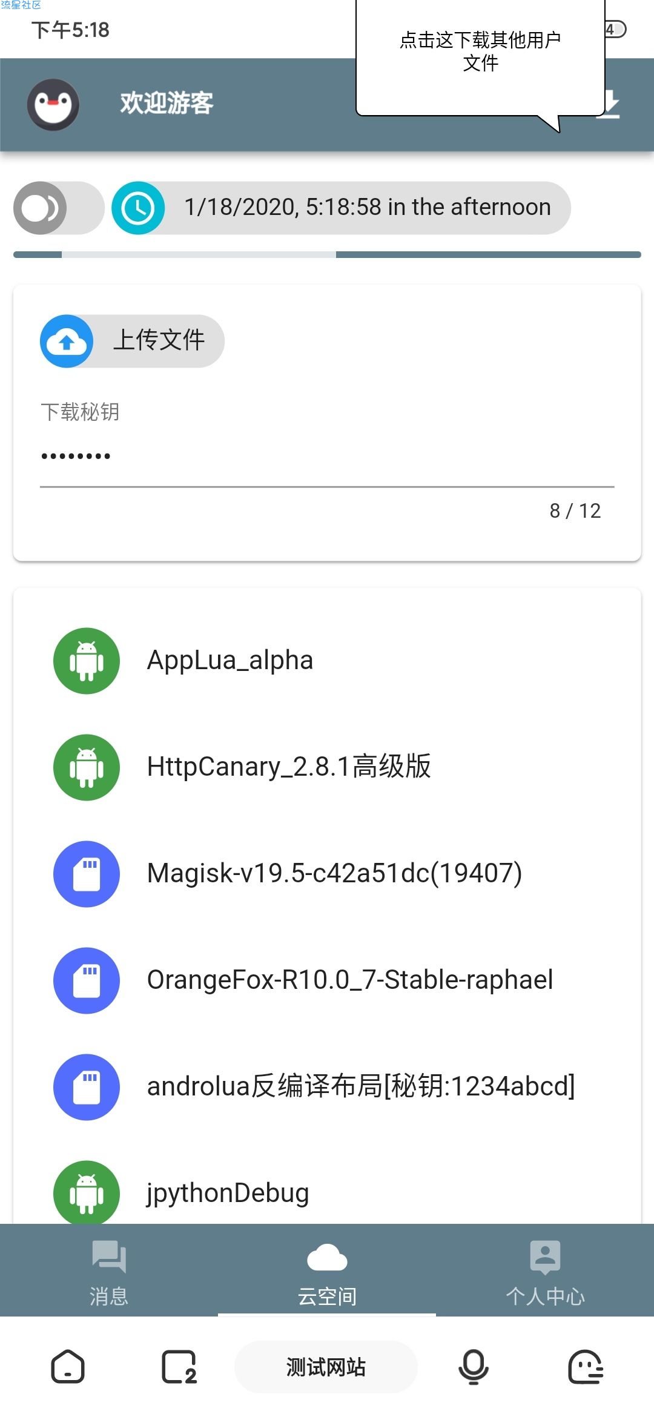The image size is (654, 1417).
Task: Tap the teal clock icon
Action: (138, 208)
